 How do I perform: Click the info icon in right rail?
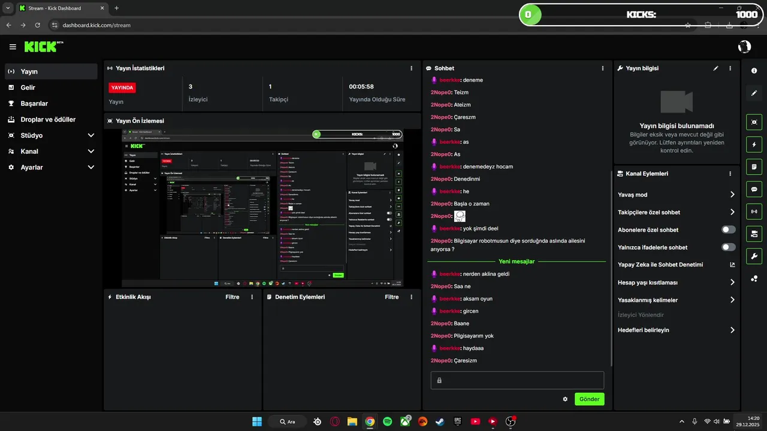pyautogui.click(x=754, y=71)
